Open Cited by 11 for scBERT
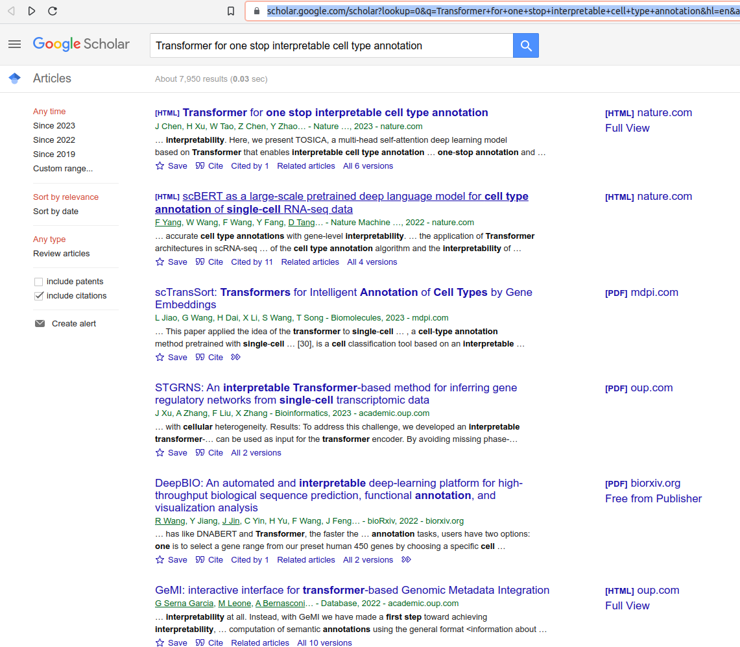The image size is (740, 647). click(x=252, y=262)
